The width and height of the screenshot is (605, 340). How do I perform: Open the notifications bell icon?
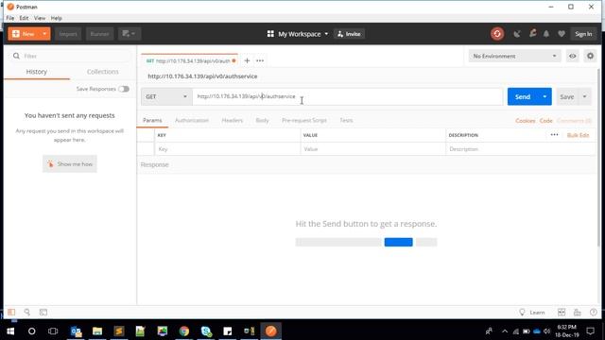(x=546, y=34)
